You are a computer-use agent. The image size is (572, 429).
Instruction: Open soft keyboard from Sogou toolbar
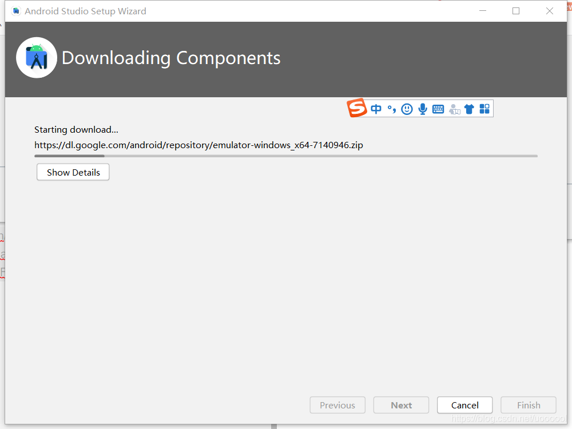[438, 109]
